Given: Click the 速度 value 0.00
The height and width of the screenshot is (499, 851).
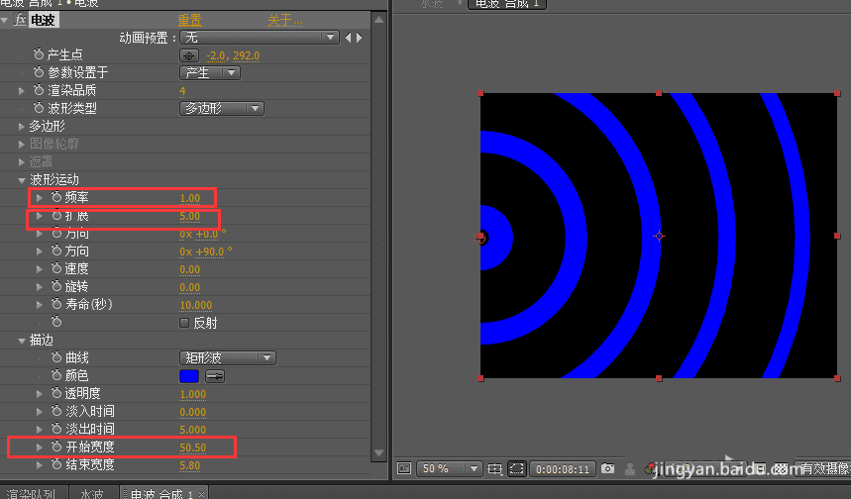Looking at the screenshot, I should [190, 269].
